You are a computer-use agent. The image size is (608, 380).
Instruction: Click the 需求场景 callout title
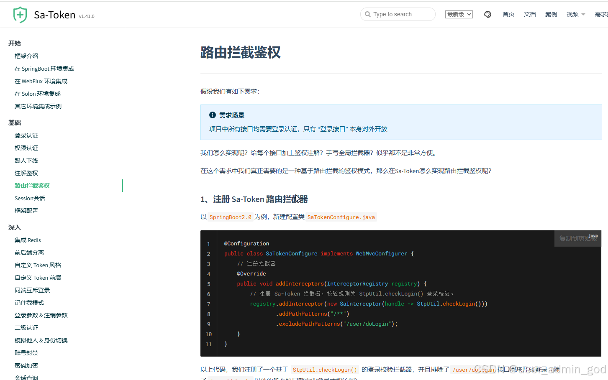(x=232, y=115)
